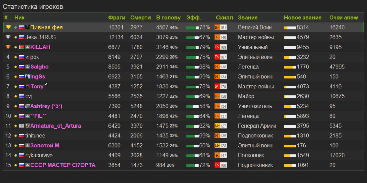Sort by the Скилл column header
Screen dimensions: 367x183
point(224,18)
